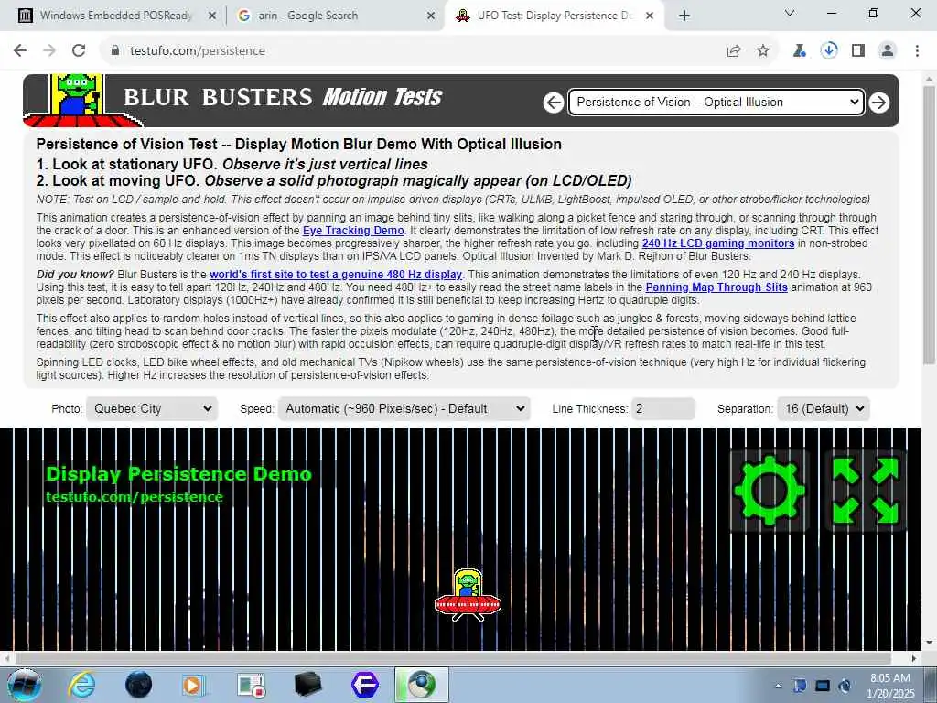Close the Windows Embedded POSReady tab

tap(211, 16)
